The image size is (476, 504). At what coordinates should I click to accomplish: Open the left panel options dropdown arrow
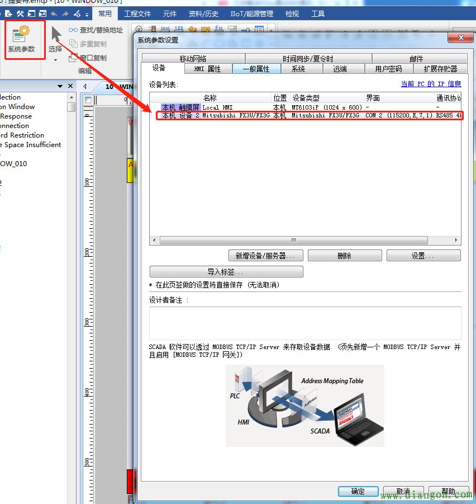click(60, 86)
